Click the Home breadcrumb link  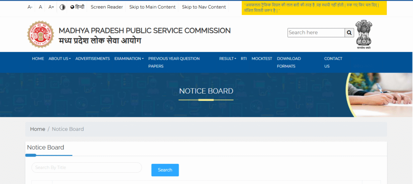[38, 129]
